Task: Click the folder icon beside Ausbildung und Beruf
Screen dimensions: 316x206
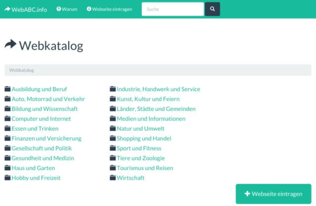Action: coord(8,89)
